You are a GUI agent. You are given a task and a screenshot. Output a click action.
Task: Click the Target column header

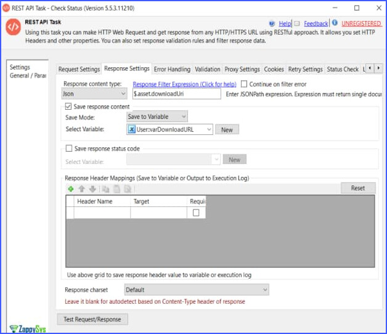pyautogui.click(x=159, y=202)
